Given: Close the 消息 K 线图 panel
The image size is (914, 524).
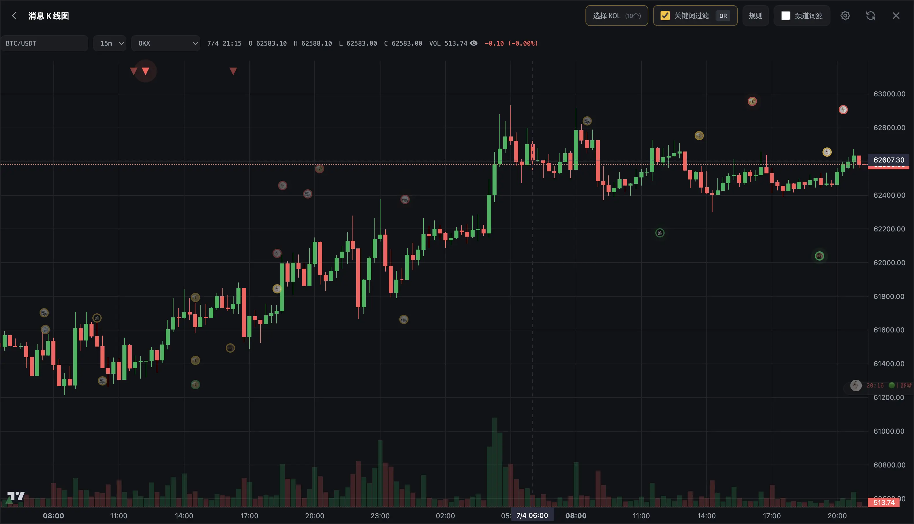Looking at the screenshot, I should coord(896,16).
